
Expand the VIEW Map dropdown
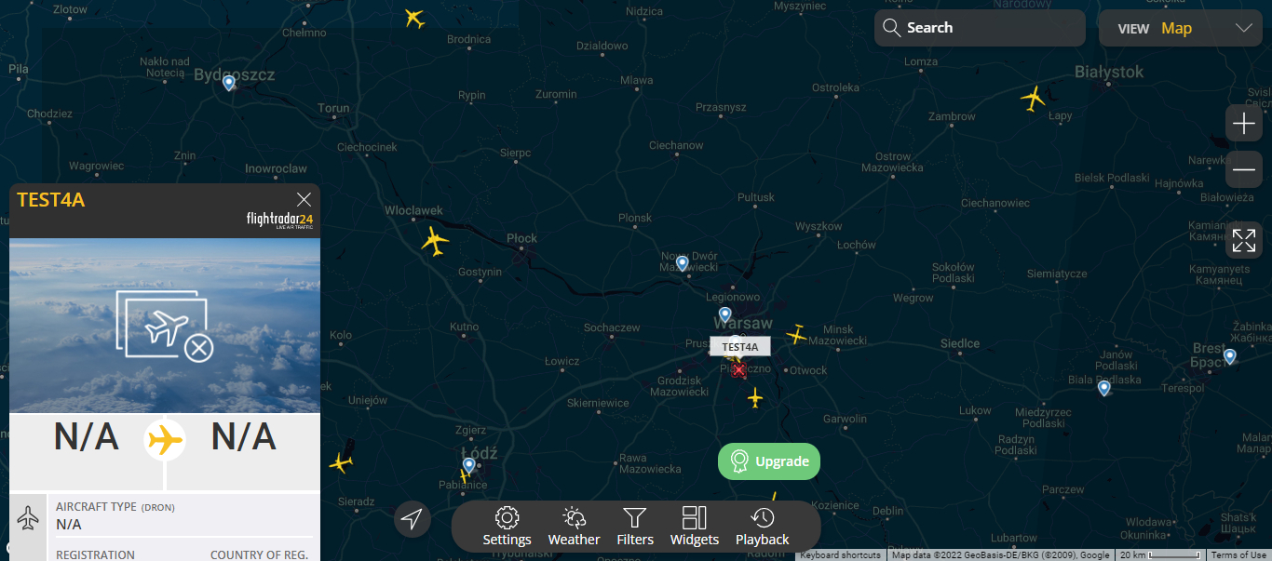(x=1181, y=28)
